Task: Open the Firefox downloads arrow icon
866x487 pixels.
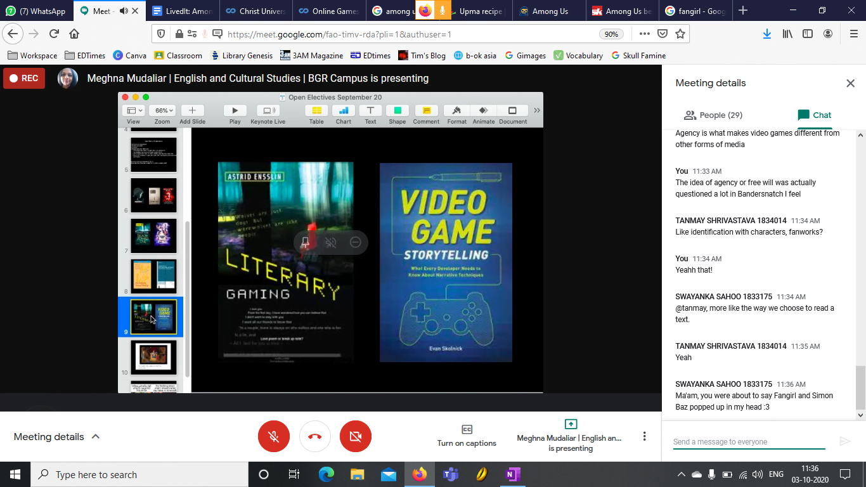Action: (x=766, y=34)
